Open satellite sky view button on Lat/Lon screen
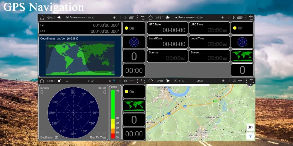 [134, 42]
